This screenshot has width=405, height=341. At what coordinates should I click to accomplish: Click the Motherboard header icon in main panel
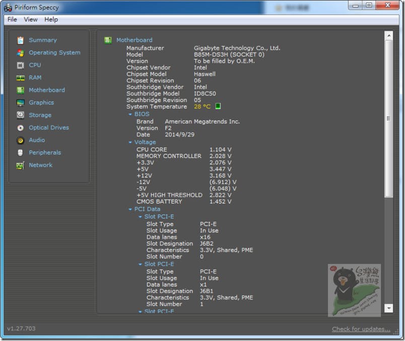point(108,40)
